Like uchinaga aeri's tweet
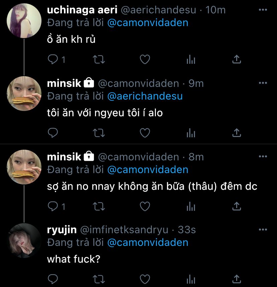The width and height of the screenshot is (277, 287). tap(145, 59)
